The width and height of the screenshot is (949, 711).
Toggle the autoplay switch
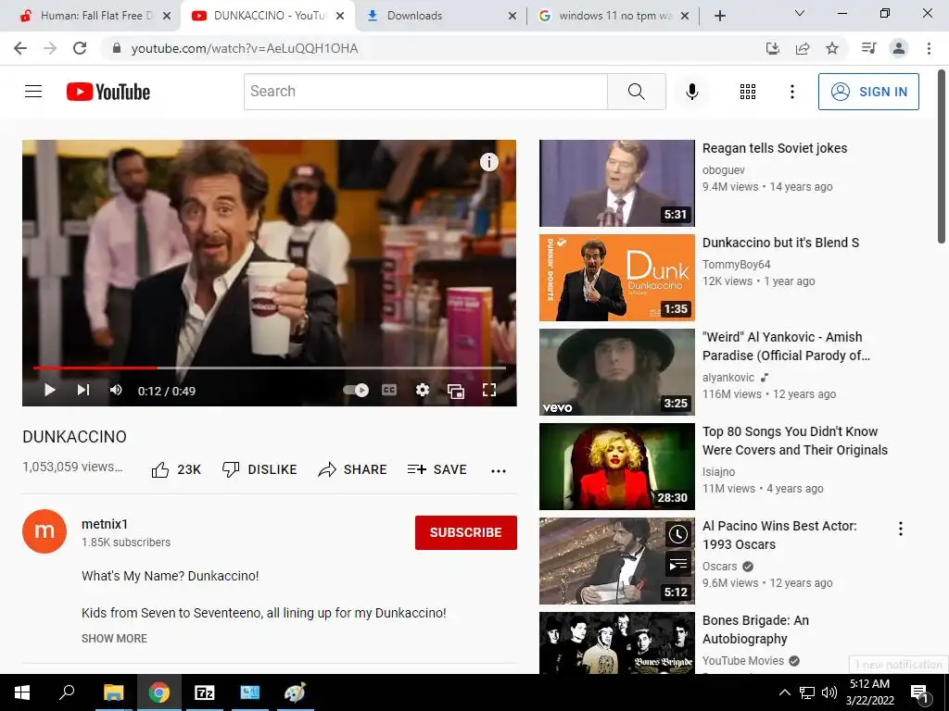coord(356,390)
